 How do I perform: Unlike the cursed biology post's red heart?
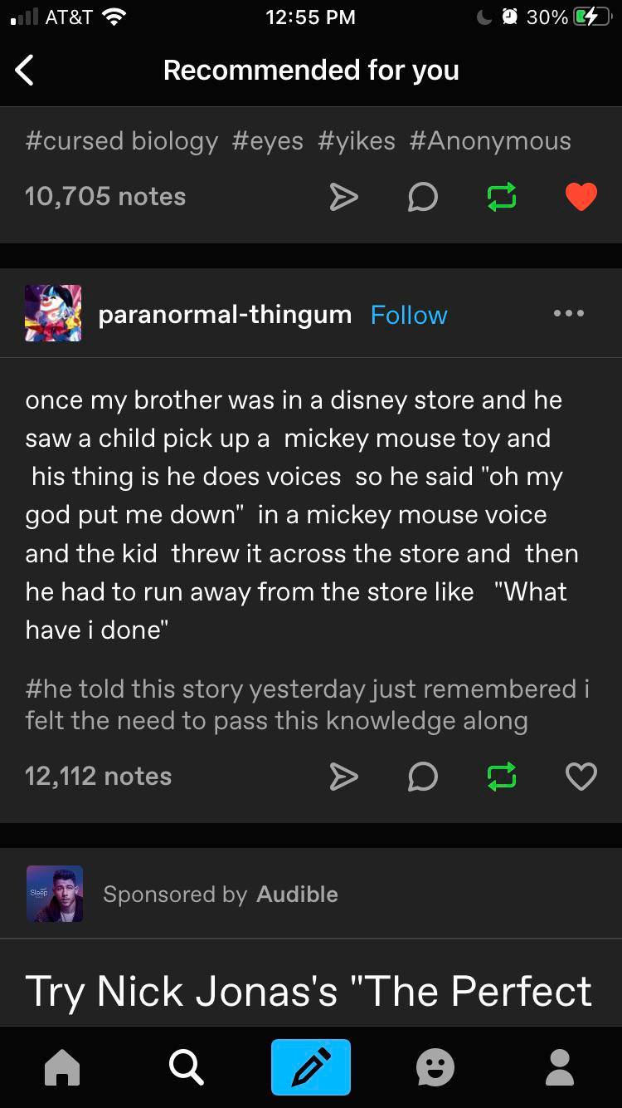pos(581,196)
